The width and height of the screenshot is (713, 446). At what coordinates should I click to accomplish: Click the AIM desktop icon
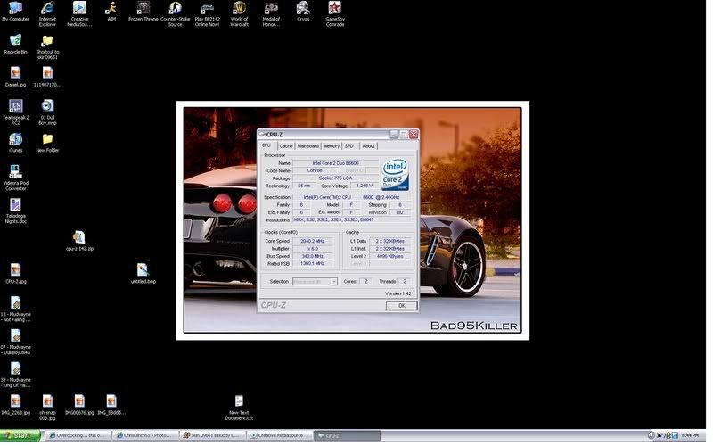click(111, 9)
